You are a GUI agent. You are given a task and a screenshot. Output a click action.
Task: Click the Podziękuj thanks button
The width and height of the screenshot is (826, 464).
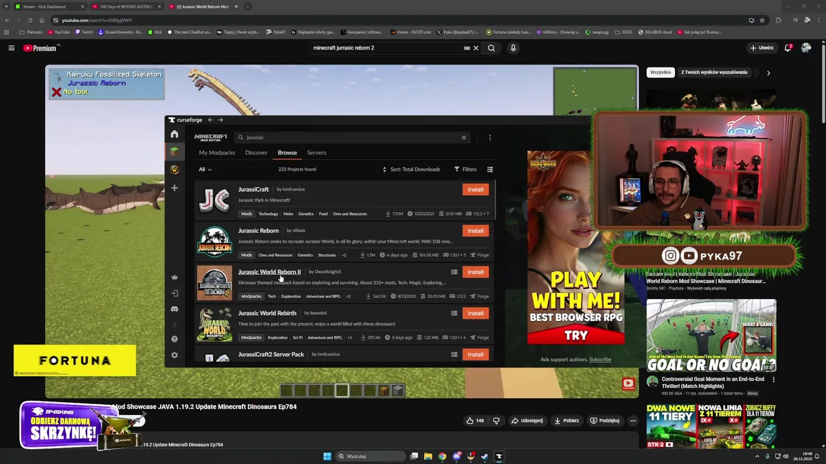point(605,421)
